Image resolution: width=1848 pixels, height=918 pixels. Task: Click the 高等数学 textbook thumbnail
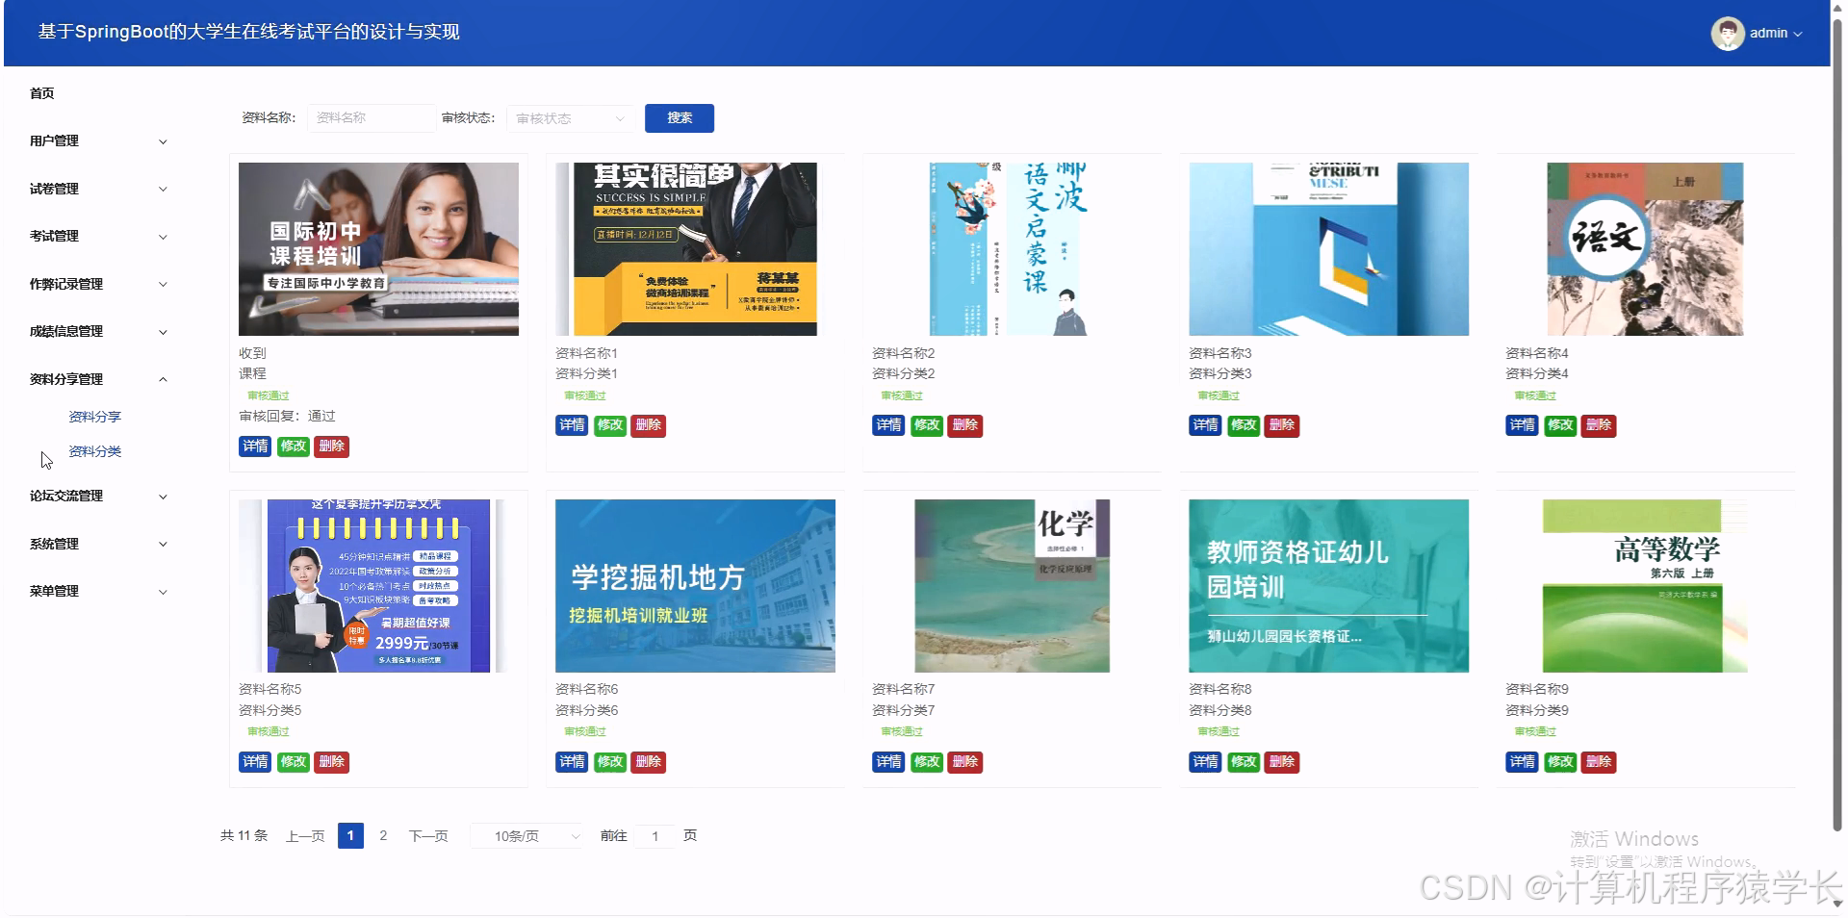(1645, 586)
